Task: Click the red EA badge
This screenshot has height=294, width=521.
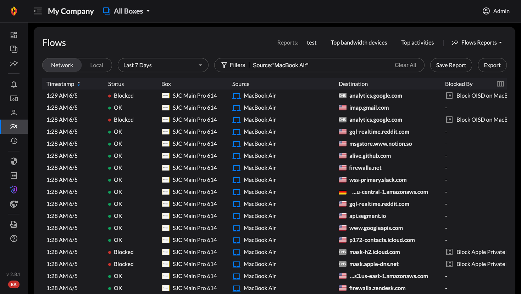Action: click(14, 284)
